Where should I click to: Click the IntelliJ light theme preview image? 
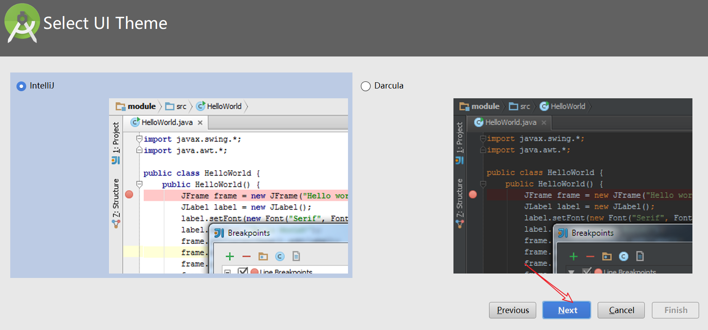tap(228, 186)
